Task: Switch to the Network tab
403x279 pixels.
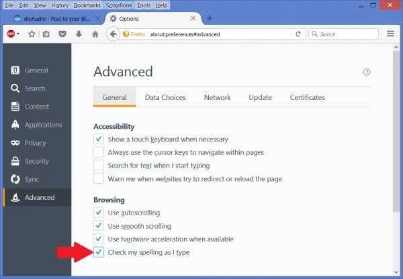Action: point(217,97)
